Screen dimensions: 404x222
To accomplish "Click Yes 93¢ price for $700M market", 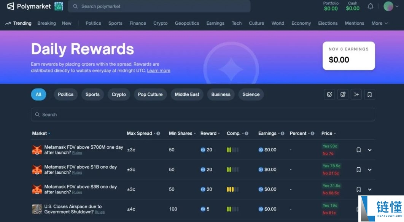I will [330, 146].
